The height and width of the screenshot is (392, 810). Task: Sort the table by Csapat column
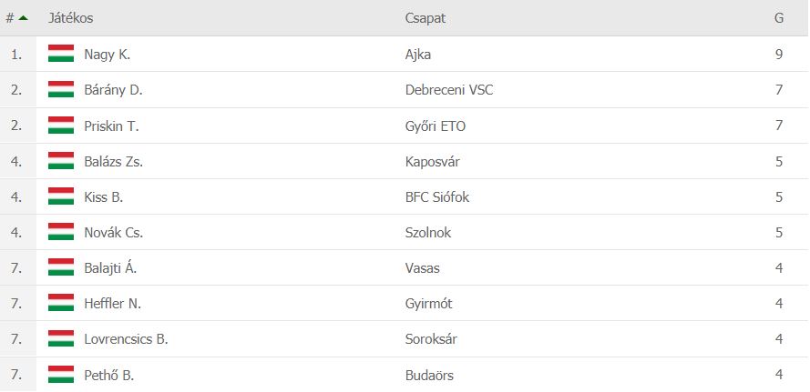(426, 18)
